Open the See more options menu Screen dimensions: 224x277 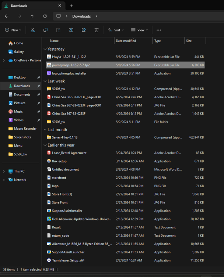[159, 30]
